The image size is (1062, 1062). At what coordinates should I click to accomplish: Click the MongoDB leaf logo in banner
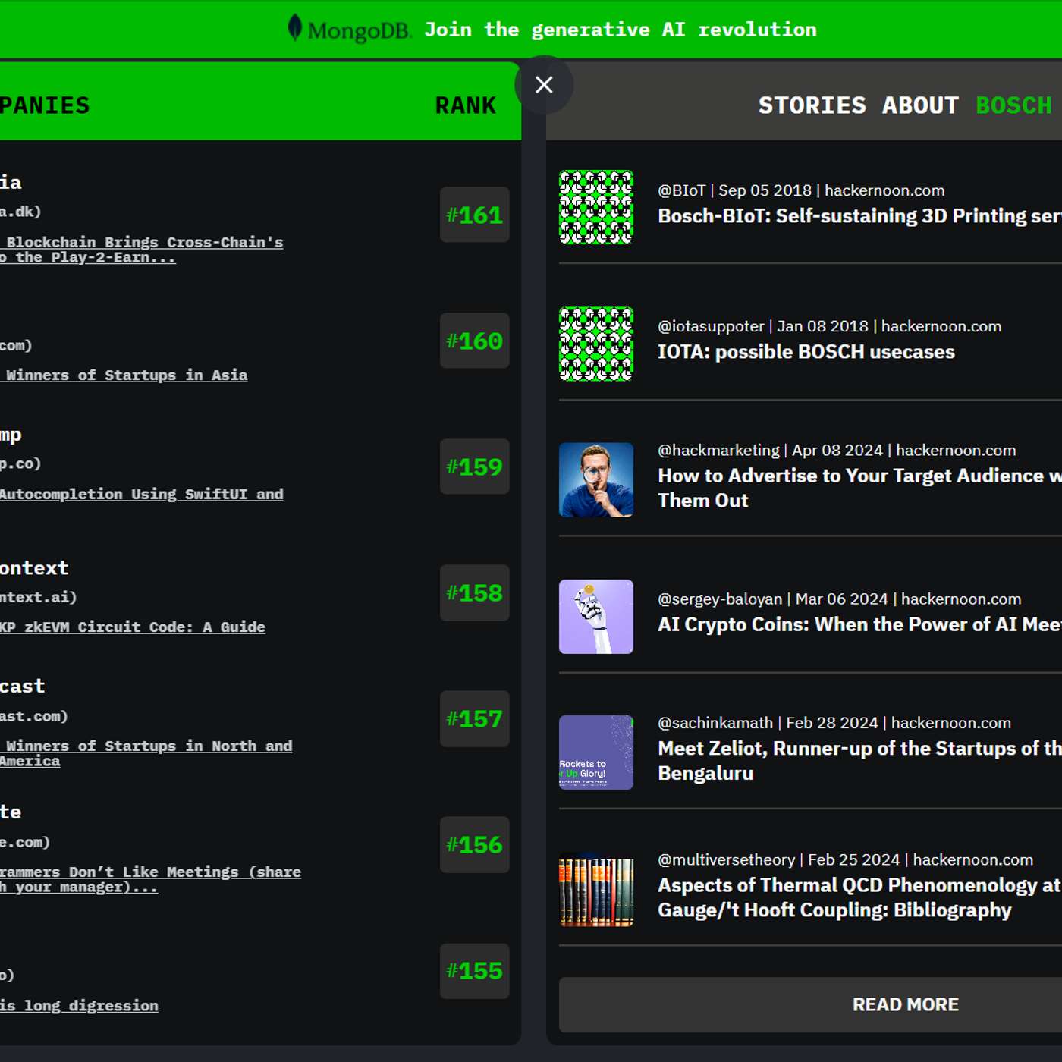click(295, 28)
